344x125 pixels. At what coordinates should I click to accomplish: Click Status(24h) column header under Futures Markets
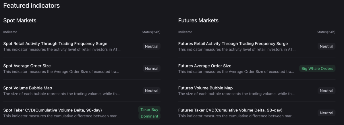326,32
